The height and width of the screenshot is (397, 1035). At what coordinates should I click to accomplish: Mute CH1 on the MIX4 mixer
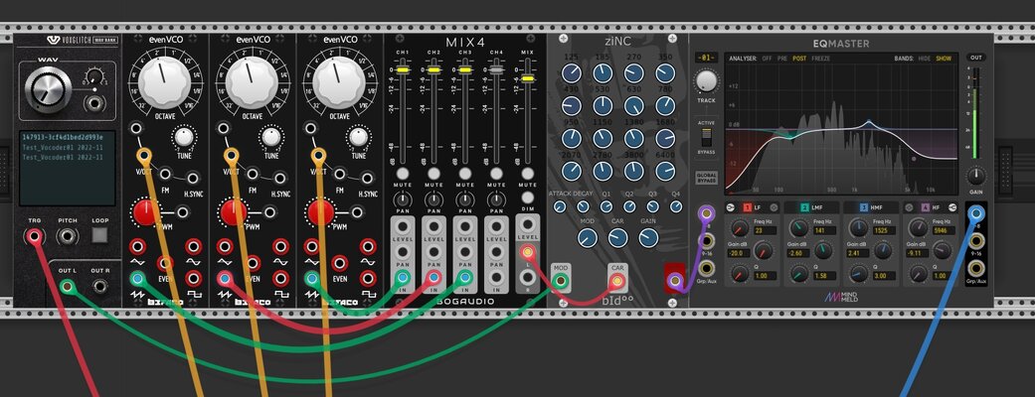[x=402, y=174]
